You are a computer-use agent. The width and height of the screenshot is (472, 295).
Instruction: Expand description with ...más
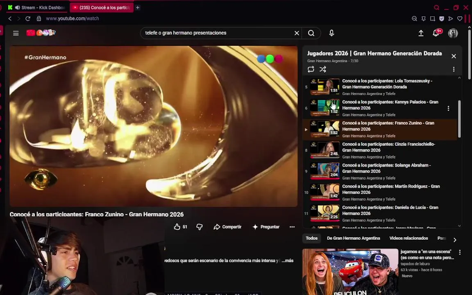pyautogui.click(x=288, y=261)
